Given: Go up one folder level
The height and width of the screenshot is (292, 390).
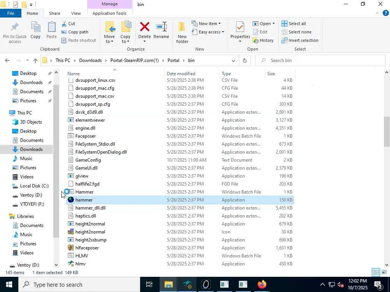Looking at the screenshot, I should (x=35, y=60).
